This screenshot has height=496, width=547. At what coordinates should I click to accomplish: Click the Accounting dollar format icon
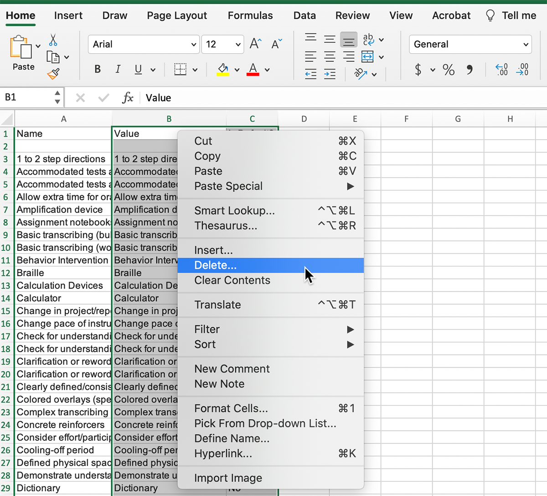click(x=418, y=70)
